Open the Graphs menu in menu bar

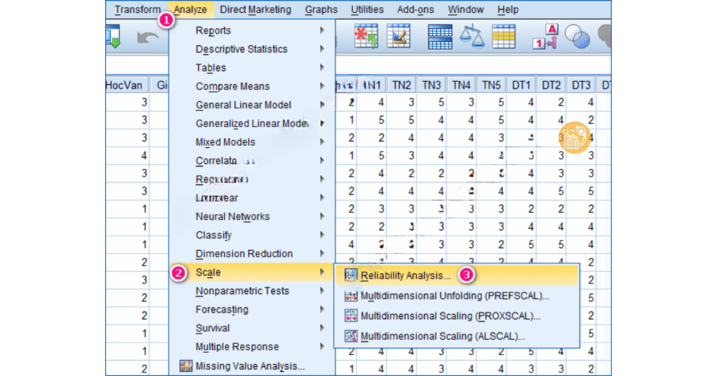coord(321,9)
